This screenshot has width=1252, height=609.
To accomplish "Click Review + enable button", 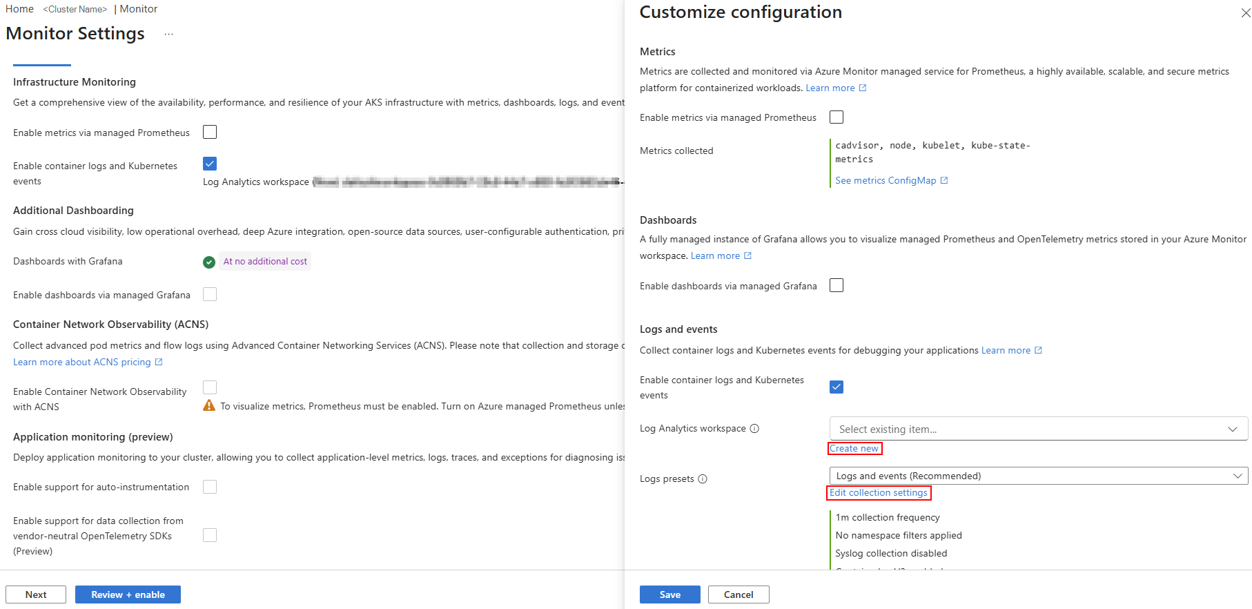I will (128, 594).
